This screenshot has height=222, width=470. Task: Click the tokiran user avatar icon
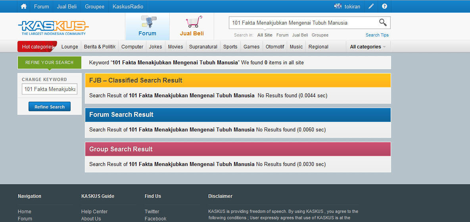pos(338,6)
